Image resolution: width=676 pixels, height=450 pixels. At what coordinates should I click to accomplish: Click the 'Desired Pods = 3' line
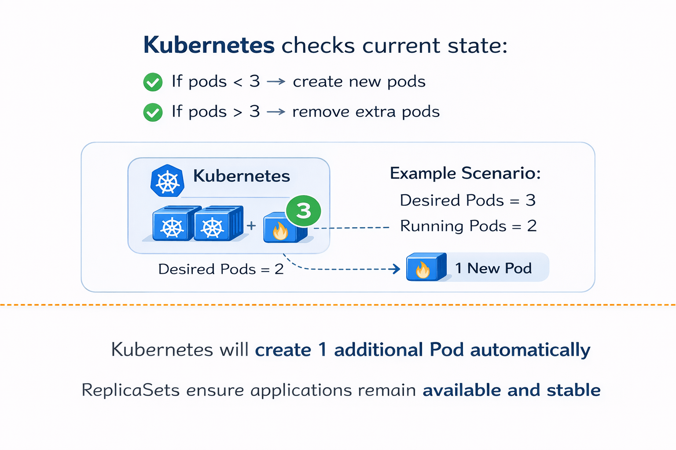coord(468,200)
